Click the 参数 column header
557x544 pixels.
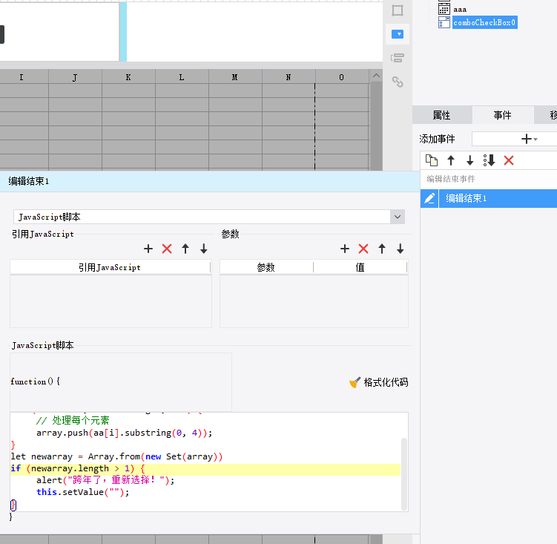(x=266, y=267)
